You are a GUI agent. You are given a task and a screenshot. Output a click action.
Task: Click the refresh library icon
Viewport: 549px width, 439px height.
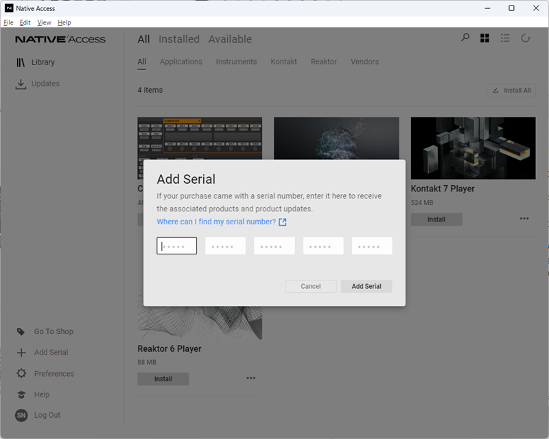click(x=526, y=38)
